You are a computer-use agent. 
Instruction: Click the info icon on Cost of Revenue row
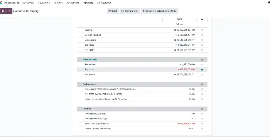tap(202, 35)
